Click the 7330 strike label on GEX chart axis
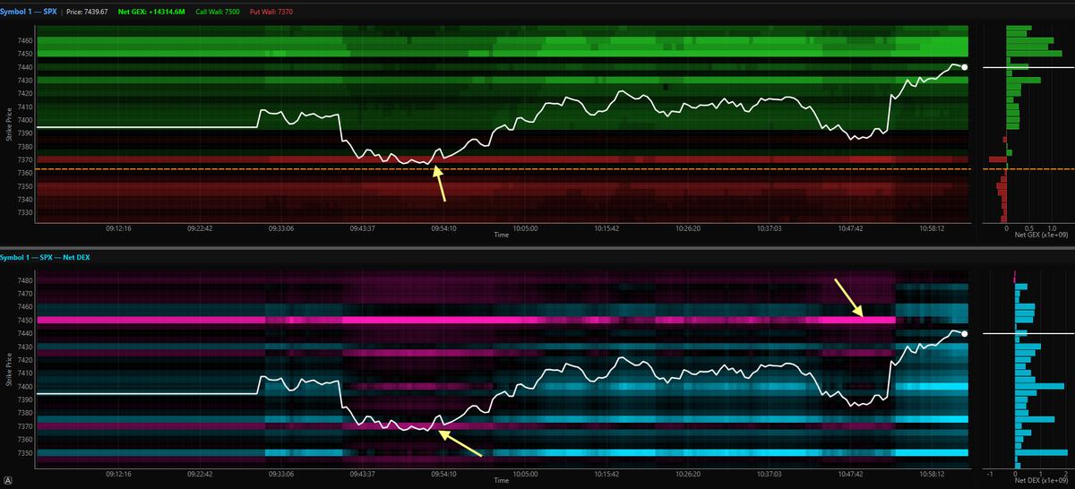The height and width of the screenshot is (489, 1075). 24,213
